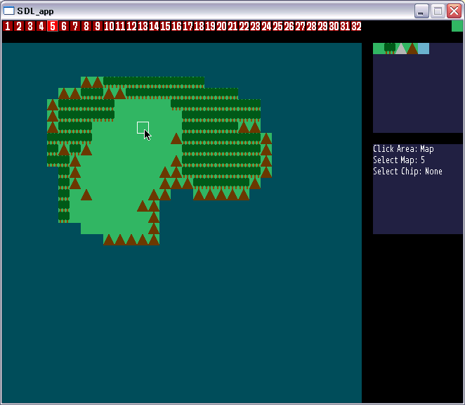Screen dimensions: 465x405
Task: Pick the gray mountain chip
Action: (400, 49)
